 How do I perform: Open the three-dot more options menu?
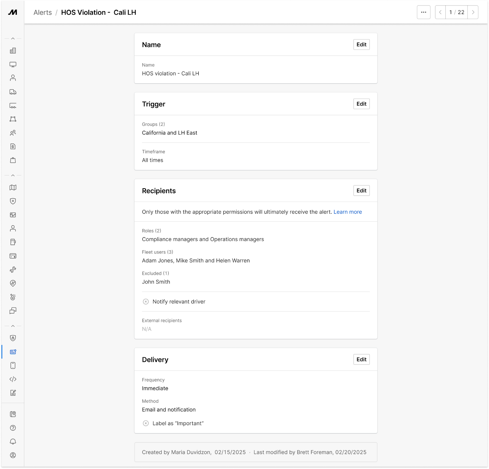(x=424, y=12)
